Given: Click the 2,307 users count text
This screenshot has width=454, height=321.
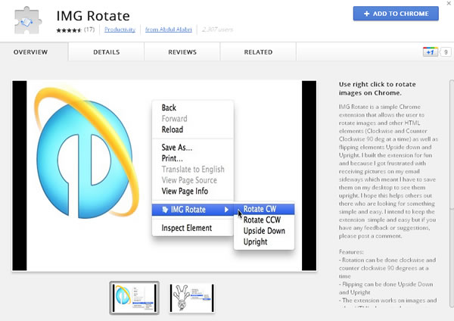Looking at the screenshot, I should 217,30.
